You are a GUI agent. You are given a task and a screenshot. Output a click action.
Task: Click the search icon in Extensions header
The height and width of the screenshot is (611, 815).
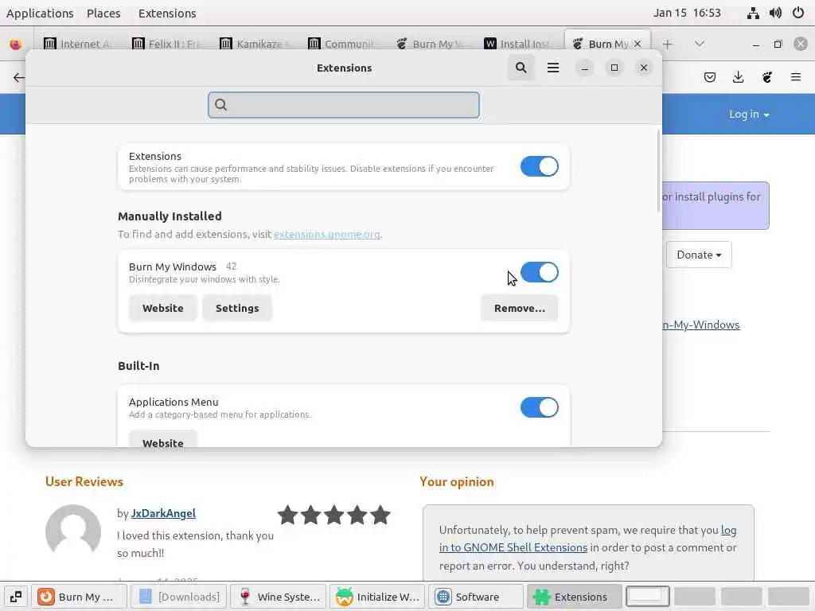(x=521, y=68)
